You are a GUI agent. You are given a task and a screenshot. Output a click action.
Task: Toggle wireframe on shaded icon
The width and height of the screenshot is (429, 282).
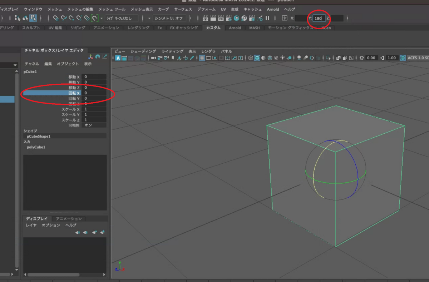[x=270, y=58]
